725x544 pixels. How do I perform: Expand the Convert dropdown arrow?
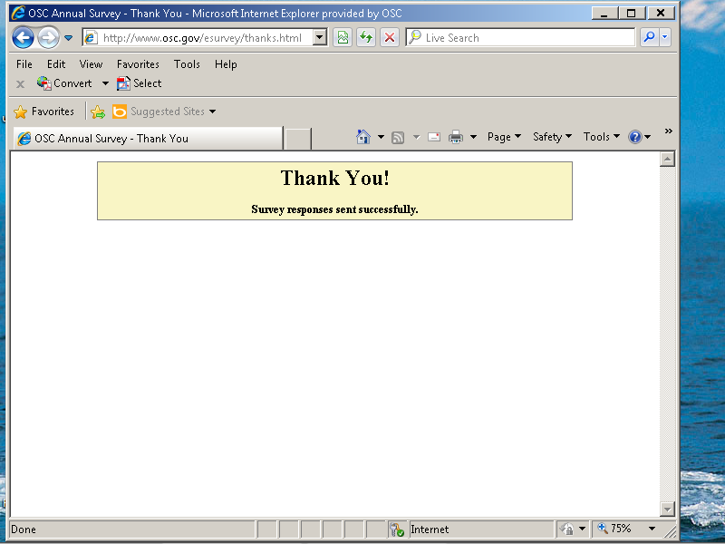[x=105, y=83]
